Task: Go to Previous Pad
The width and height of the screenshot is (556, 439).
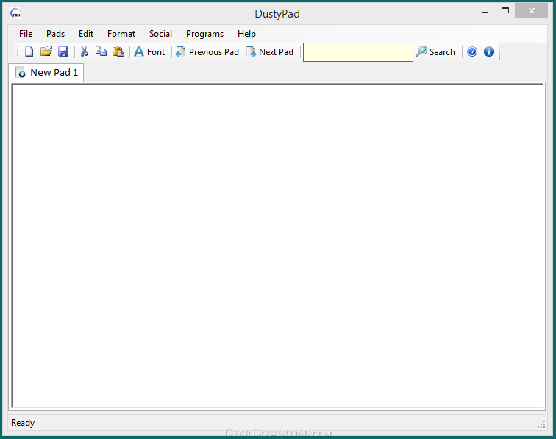Action: 207,51
